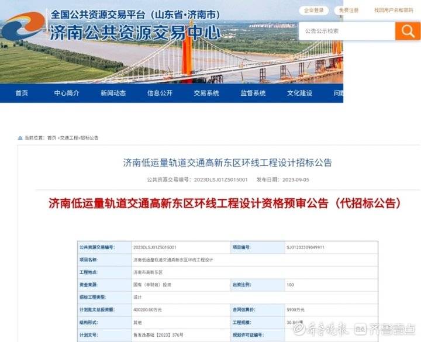Open the 监督系统 menu item
The image size is (421, 342).
click(x=253, y=93)
